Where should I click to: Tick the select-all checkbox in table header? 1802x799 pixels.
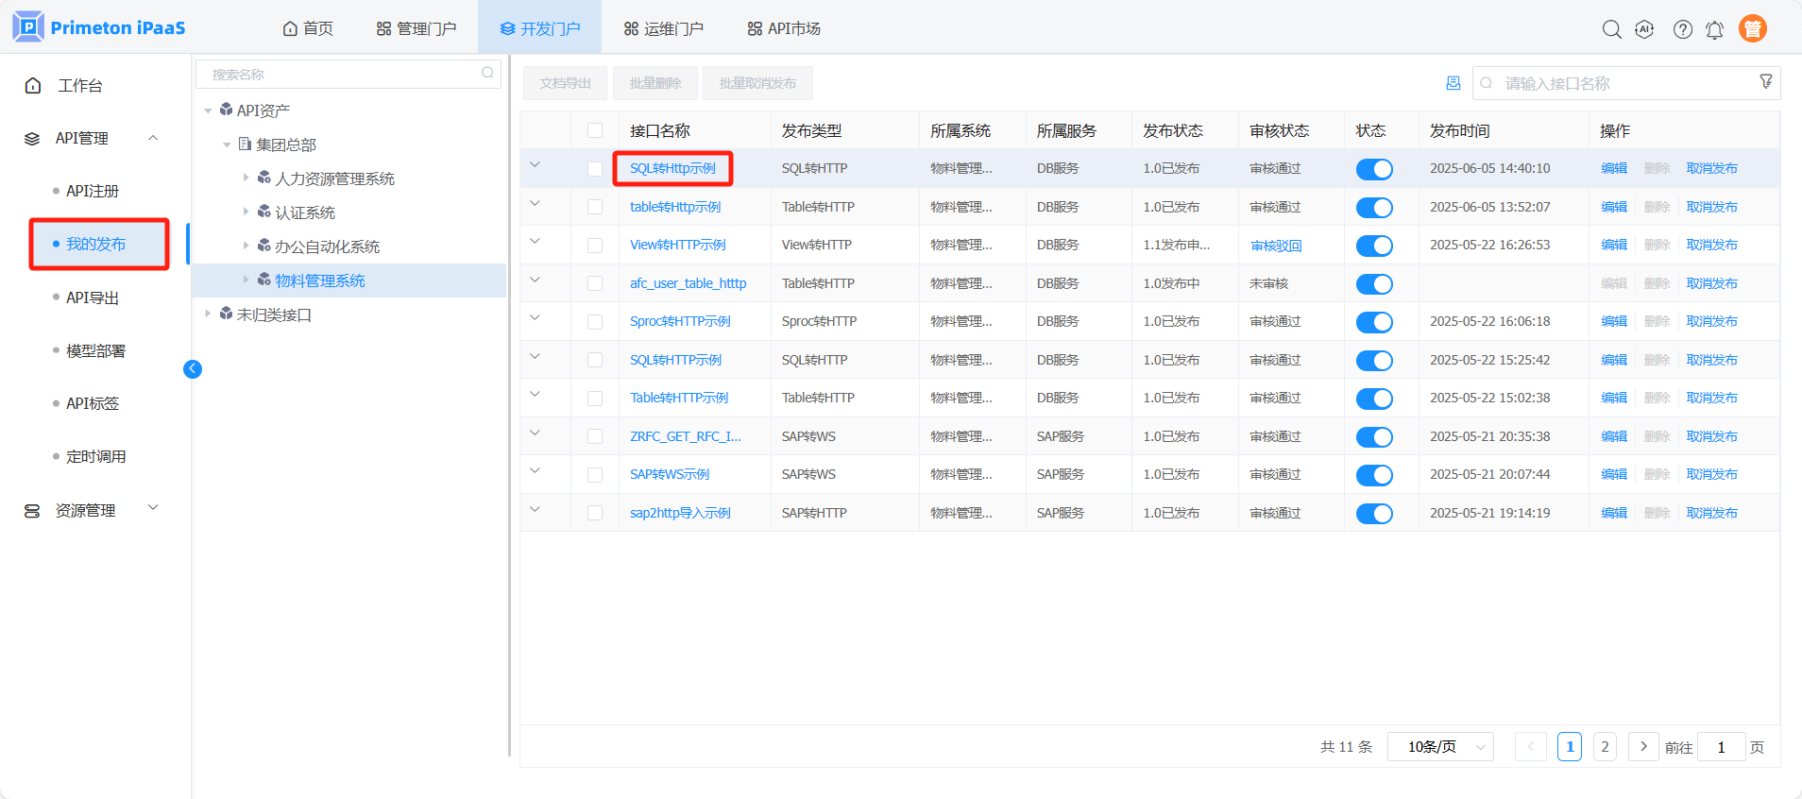coord(595,130)
